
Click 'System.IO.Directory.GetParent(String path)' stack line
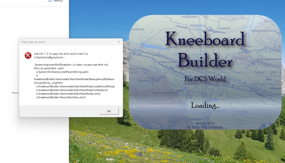tap(62, 72)
